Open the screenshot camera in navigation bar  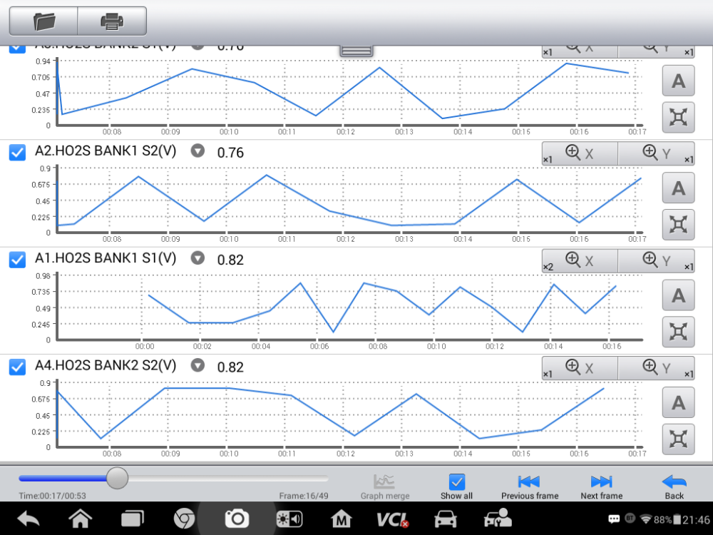pyautogui.click(x=236, y=519)
